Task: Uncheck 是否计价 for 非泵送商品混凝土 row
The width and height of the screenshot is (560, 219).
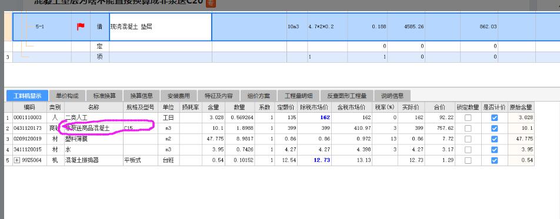Action: coord(494,129)
